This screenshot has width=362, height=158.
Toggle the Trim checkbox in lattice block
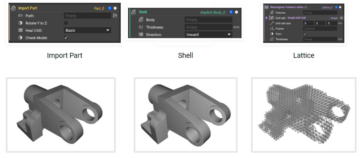pyautogui.click(x=305, y=34)
